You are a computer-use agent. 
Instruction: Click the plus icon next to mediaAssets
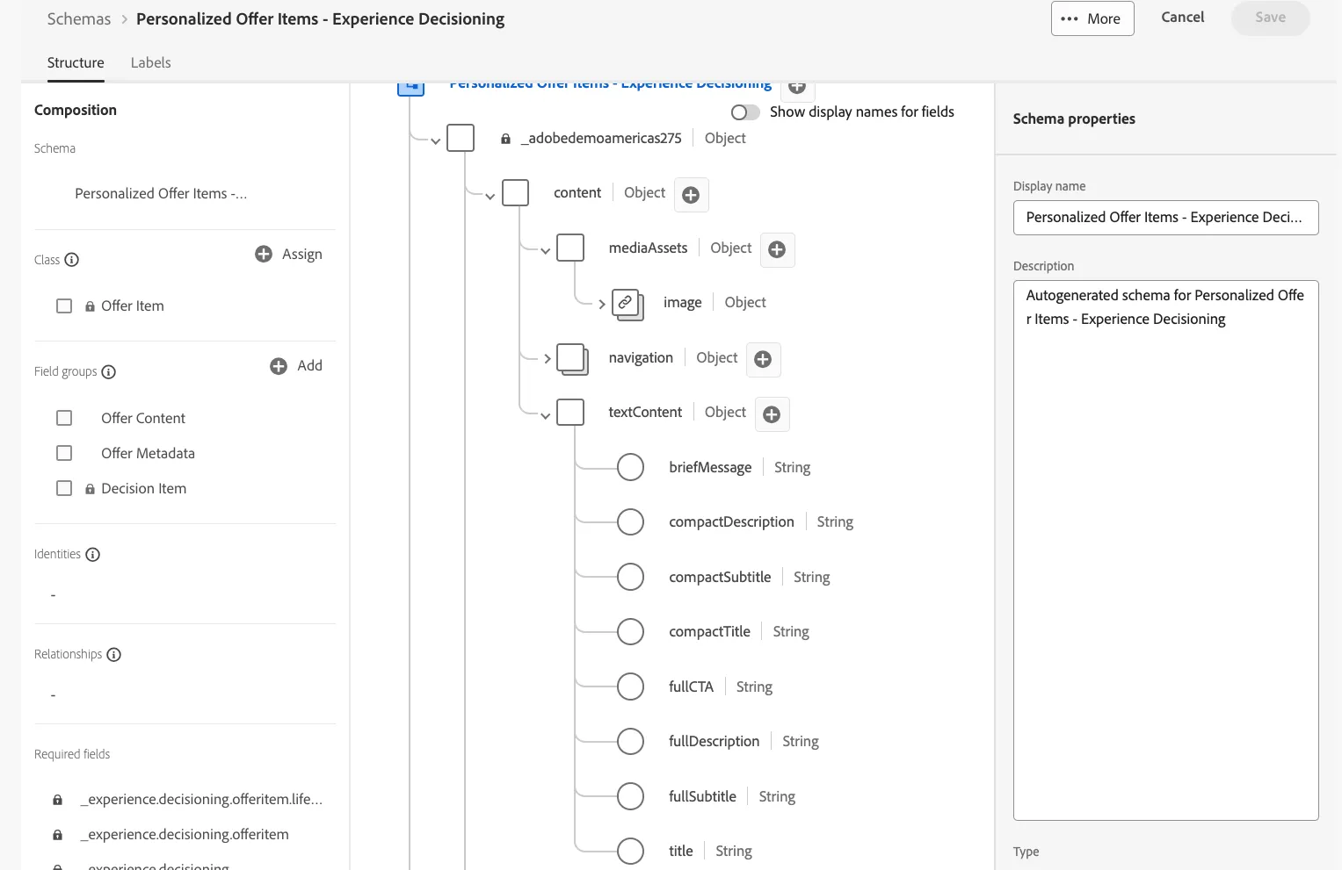click(x=777, y=250)
